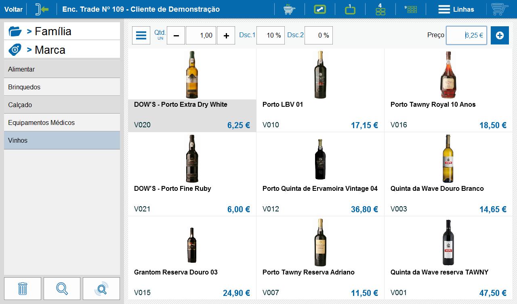
Task: Click the product code 'V021'
Action: tap(142, 209)
